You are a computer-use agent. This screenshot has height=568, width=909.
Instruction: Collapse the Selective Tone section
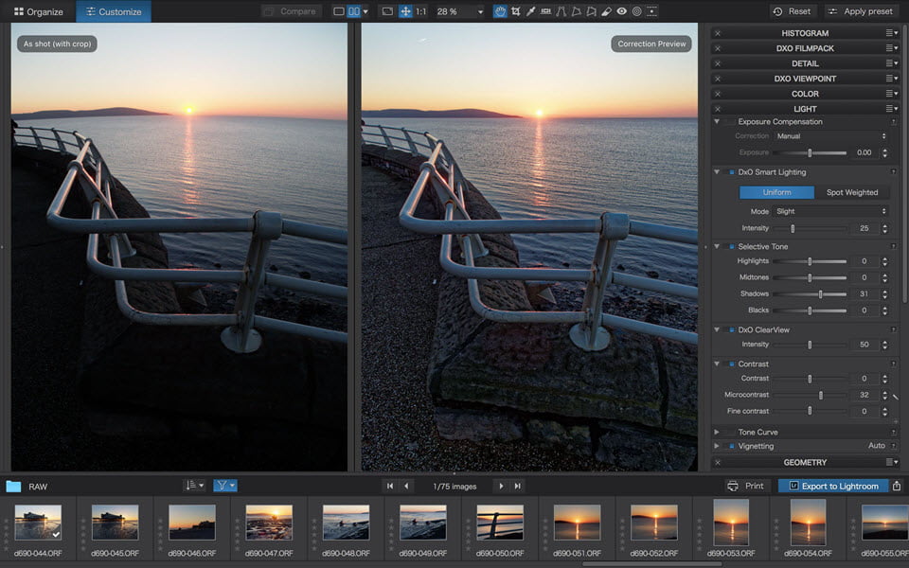tap(717, 246)
